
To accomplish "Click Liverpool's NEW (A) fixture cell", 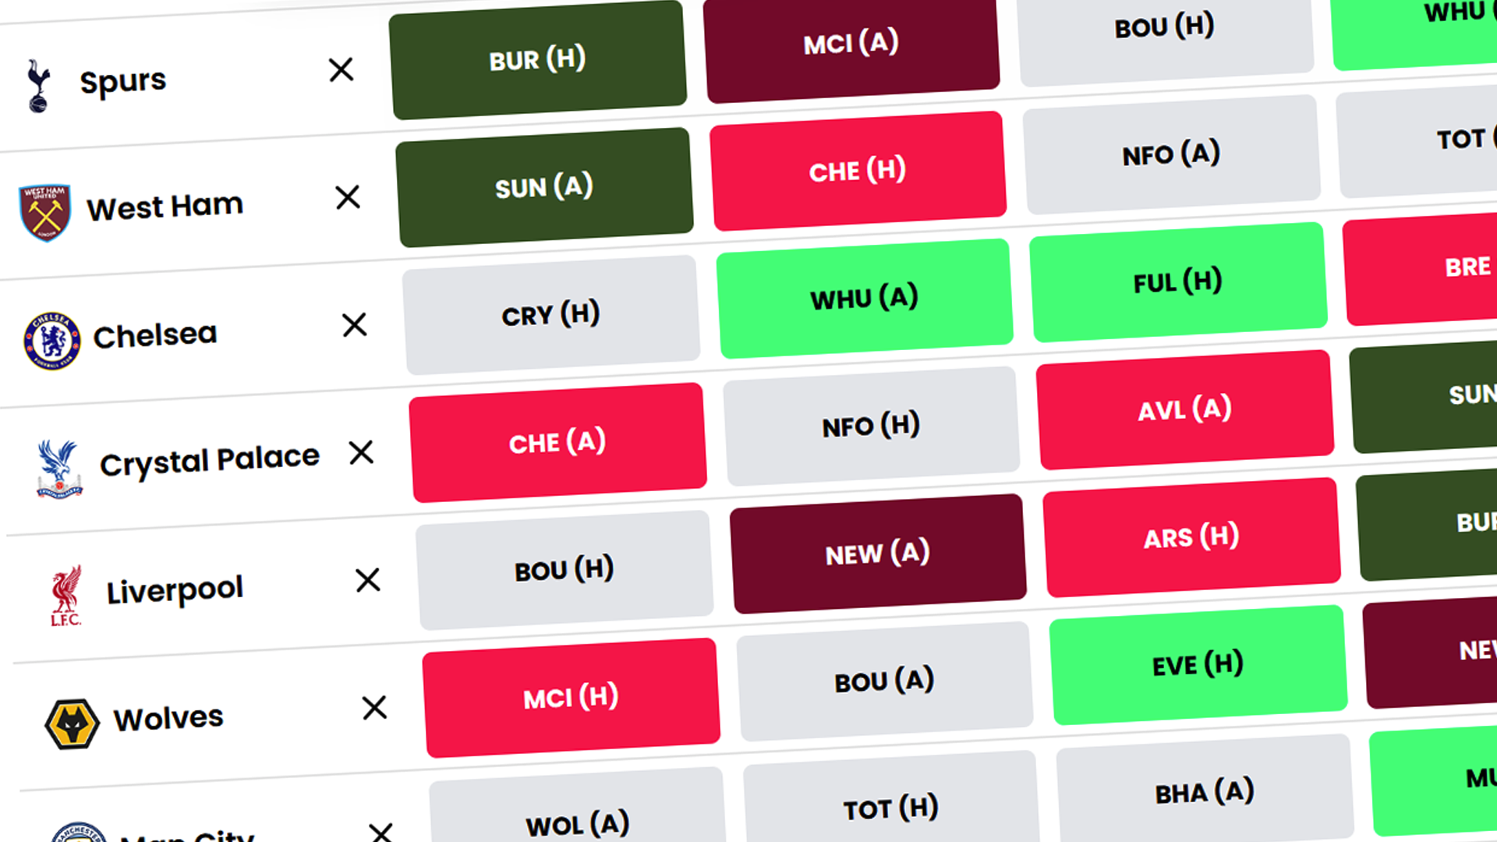I will tap(879, 554).
